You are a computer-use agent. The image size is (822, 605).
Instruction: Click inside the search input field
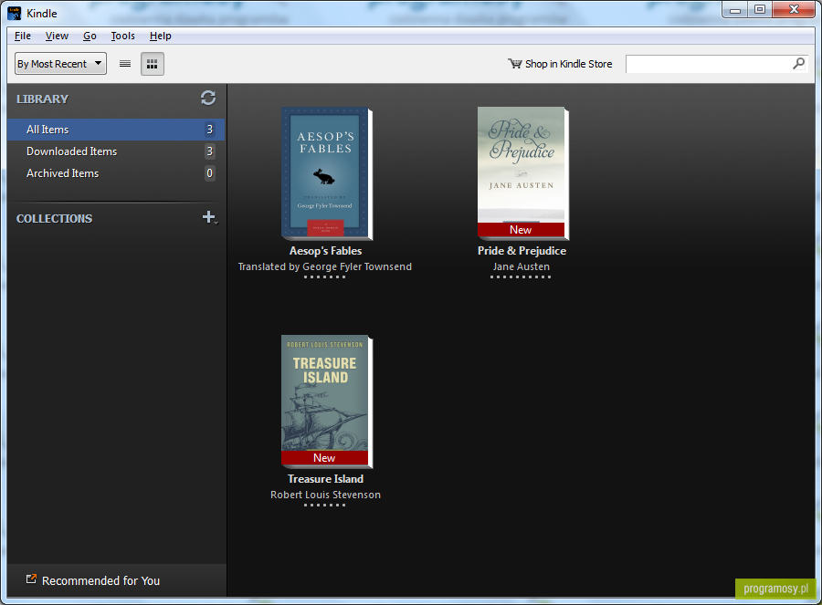point(709,64)
